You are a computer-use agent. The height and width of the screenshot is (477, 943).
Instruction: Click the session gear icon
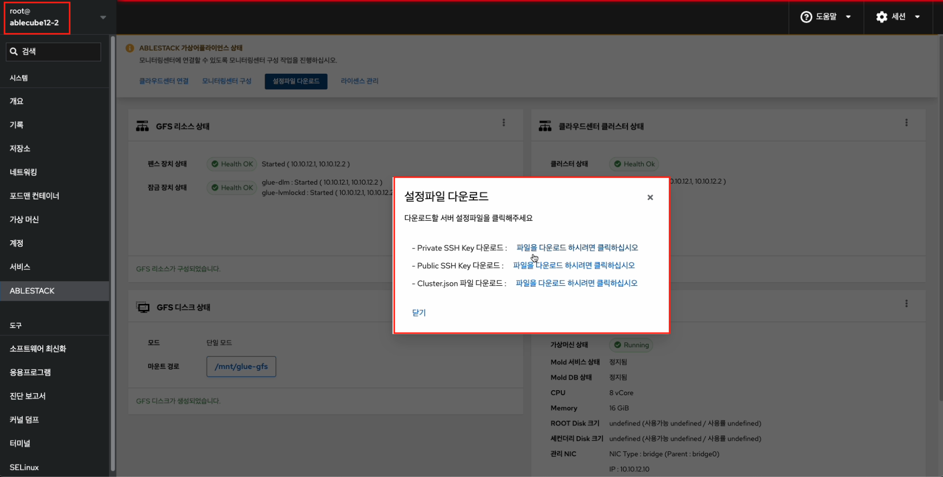pyautogui.click(x=881, y=17)
